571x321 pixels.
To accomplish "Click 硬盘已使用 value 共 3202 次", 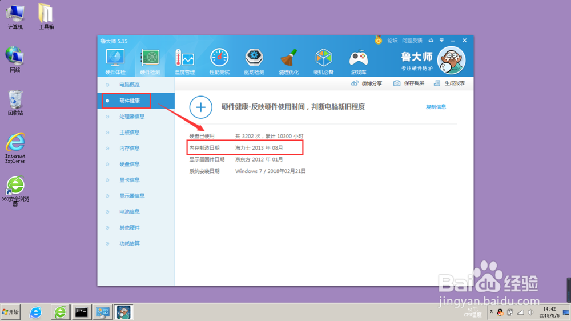I will point(269,136).
